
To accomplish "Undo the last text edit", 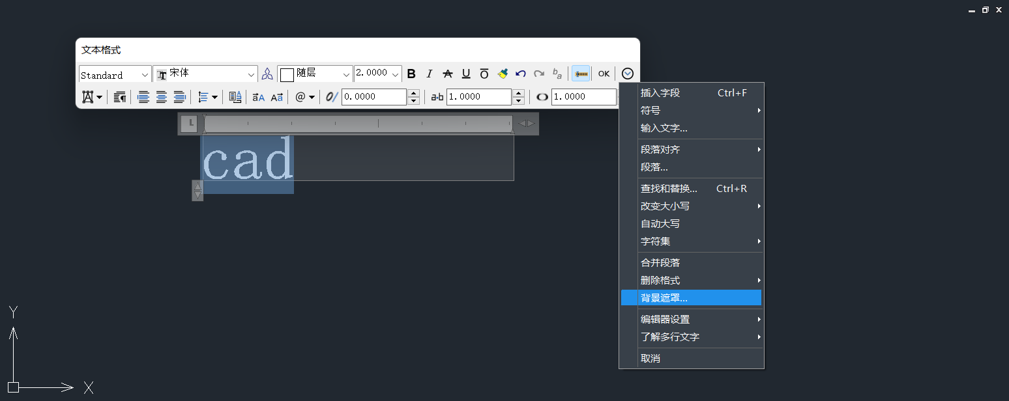I will (x=521, y=74).
